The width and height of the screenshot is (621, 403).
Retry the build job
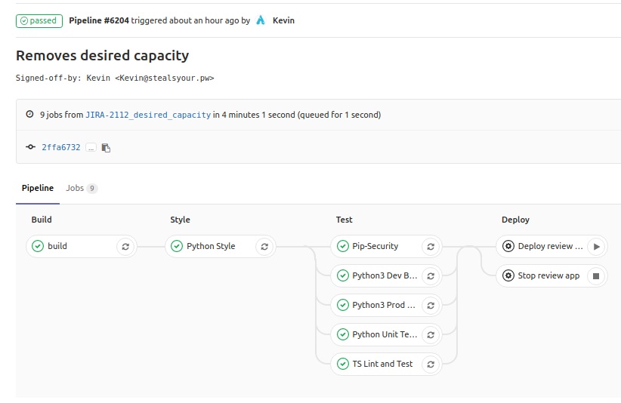pyautogui.click(x=125, y=246)
